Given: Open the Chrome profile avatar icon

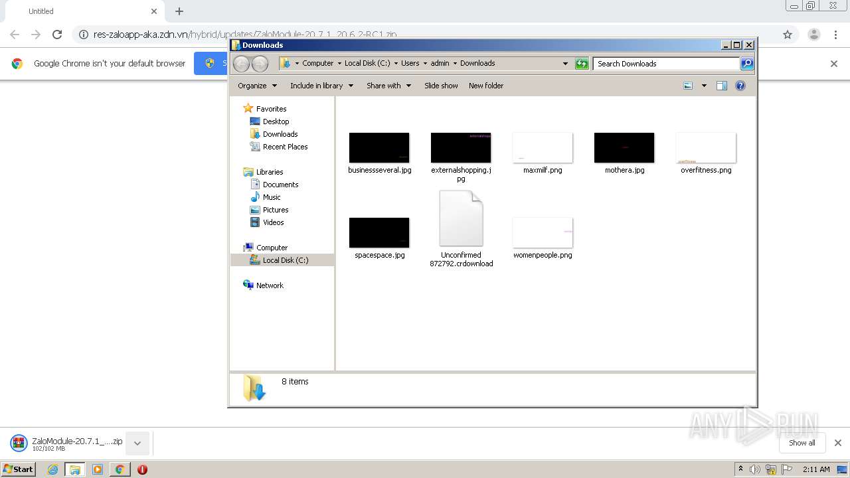Looking at the screenshot, I should click(814, 35).
